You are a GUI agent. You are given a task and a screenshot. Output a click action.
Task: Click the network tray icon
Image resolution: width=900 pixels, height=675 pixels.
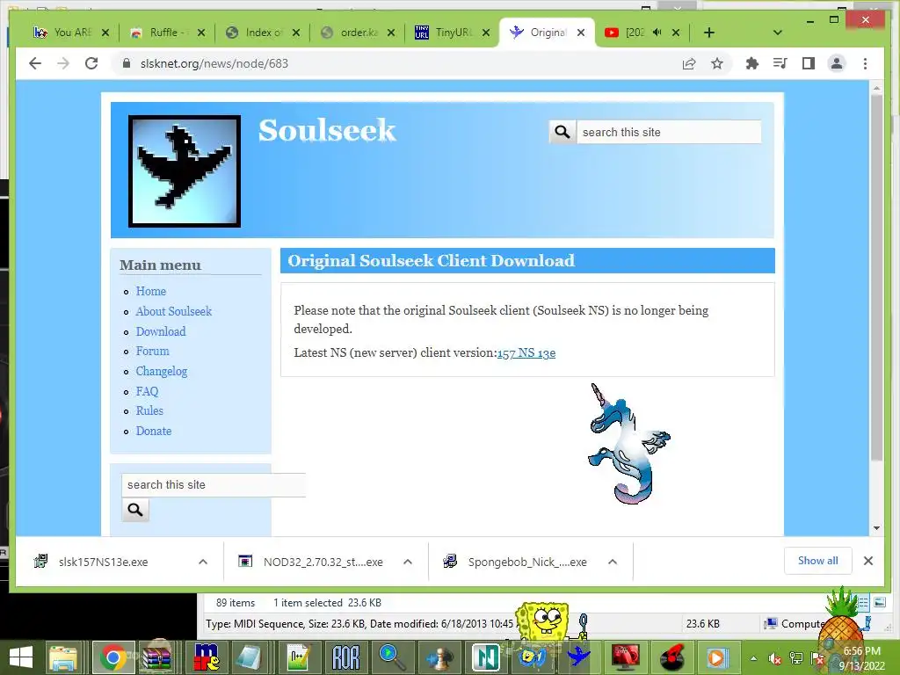[x=796, y=658]
